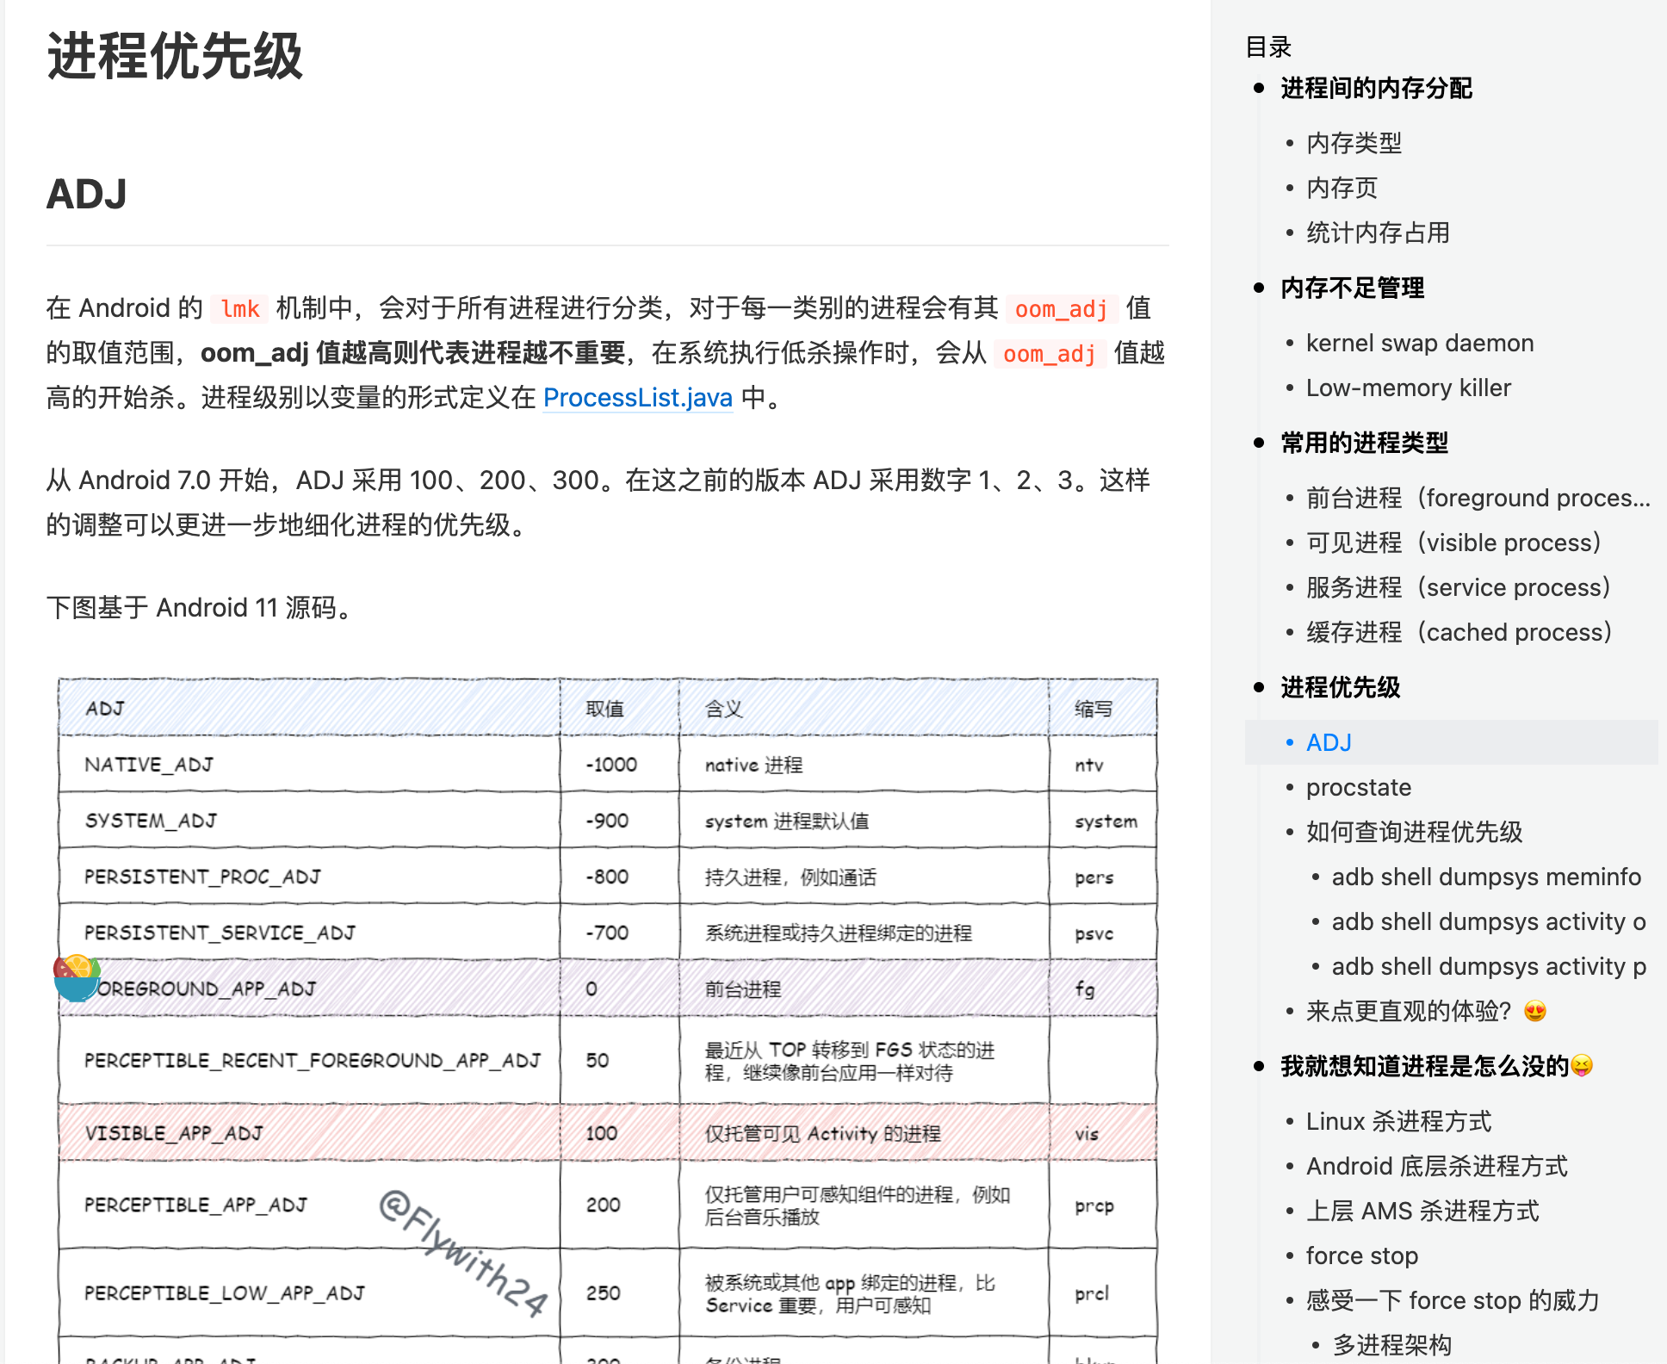Screen dimensions: 1667x1364
Task: Open 如何查询进程优先级 contents entry
Action: tap(1414, 832)
